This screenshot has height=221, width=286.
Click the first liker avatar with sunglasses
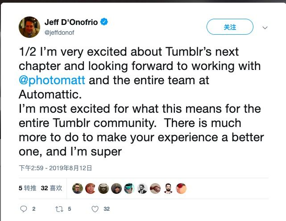pyautogui.click(x=78, y=188)
